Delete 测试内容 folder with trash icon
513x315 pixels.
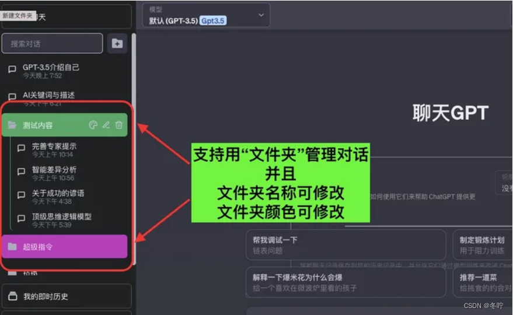pyautogui.click(x=118, y=125)
